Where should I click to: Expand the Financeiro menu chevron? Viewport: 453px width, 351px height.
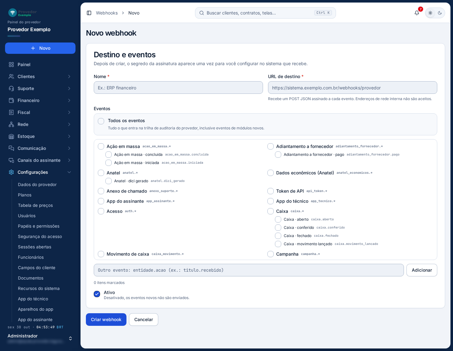69,100
